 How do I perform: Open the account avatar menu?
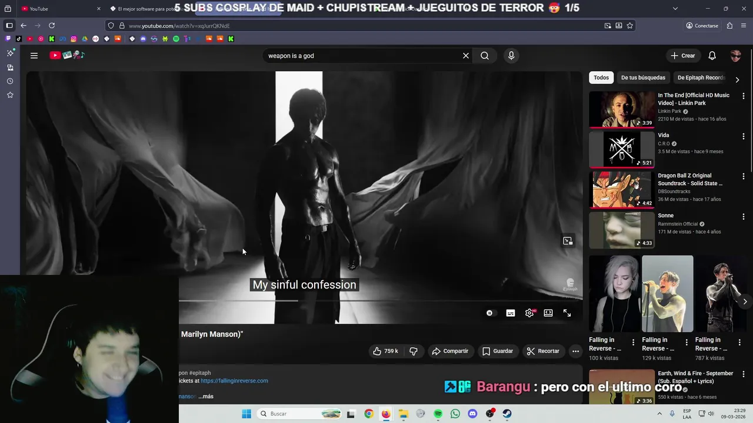coord(736,56)
